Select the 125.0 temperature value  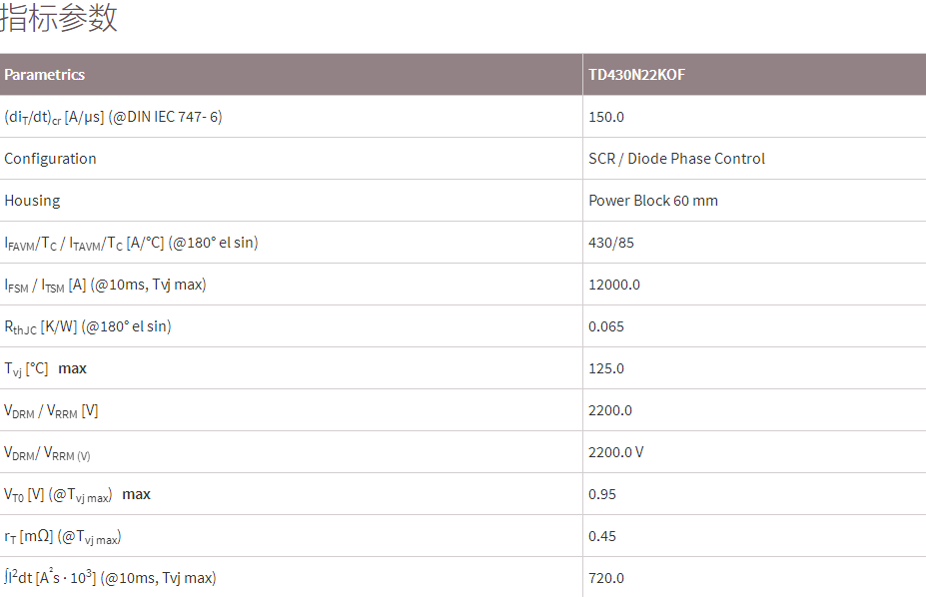coord(605,368)
